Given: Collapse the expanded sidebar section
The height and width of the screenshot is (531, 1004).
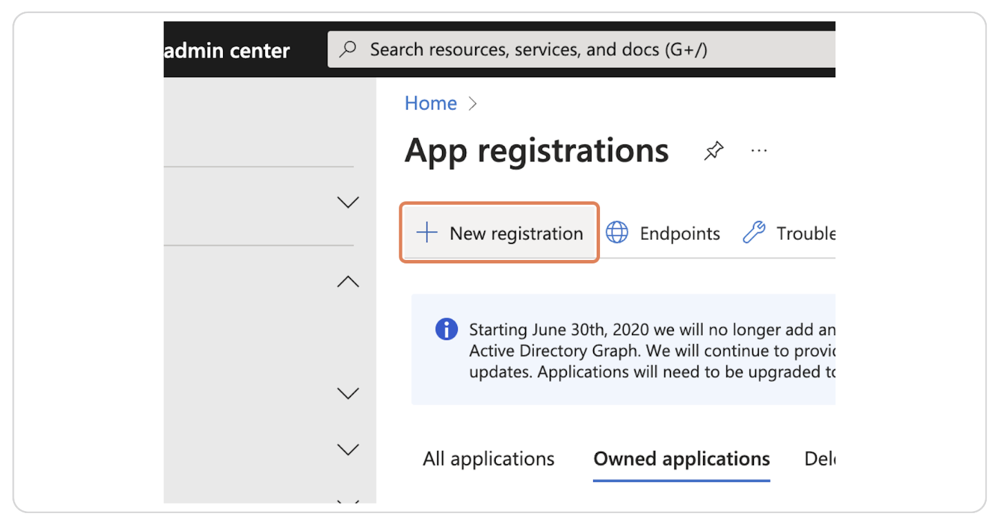Looking at the screenshot, I should tap(348, 281).
